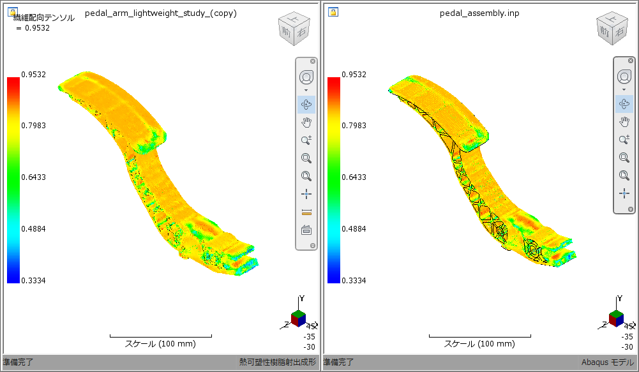Select Orbit tool in right navigation bar

click(x=624, y=104)
